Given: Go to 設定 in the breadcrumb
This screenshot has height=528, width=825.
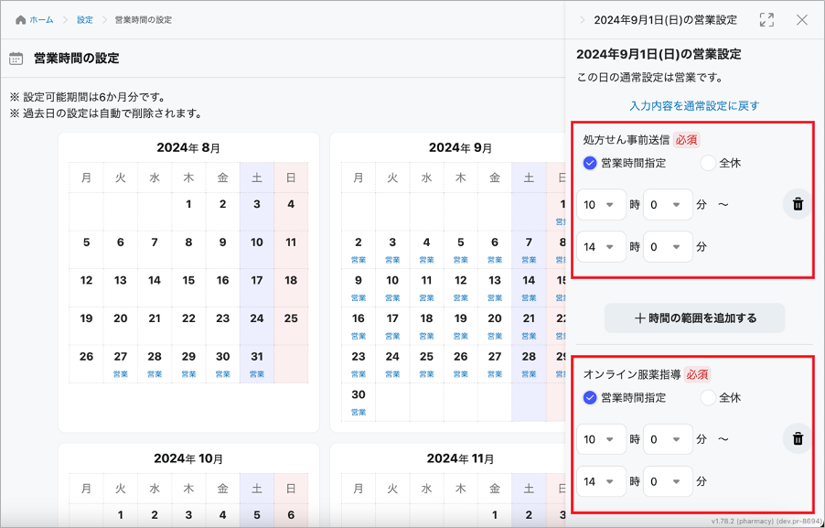Looking at the screenshot, I should tap(85, 20).
